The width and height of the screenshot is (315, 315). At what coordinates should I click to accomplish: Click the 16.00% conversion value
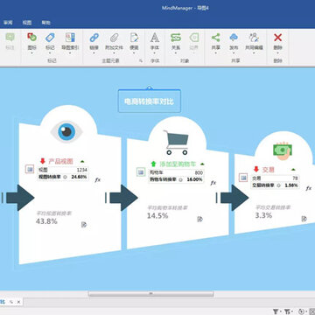click(x=194, y=179)
